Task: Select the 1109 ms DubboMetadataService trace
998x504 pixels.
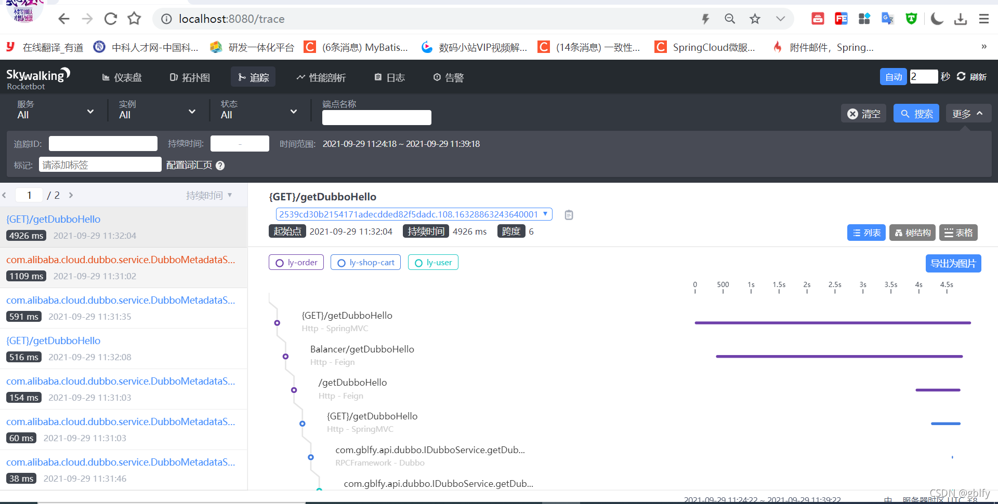Action: (x=124, y=267)
